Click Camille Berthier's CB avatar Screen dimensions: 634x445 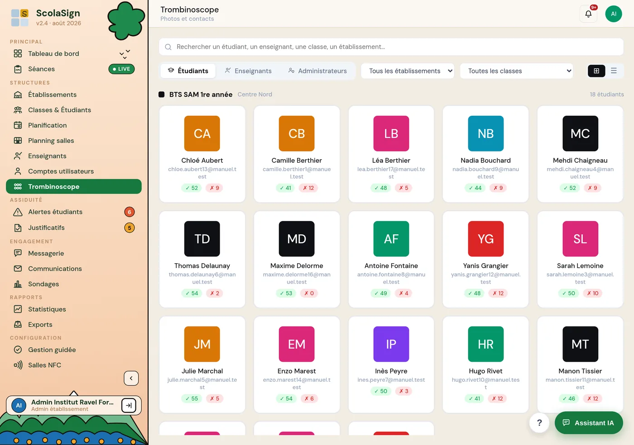coord(297,133)
